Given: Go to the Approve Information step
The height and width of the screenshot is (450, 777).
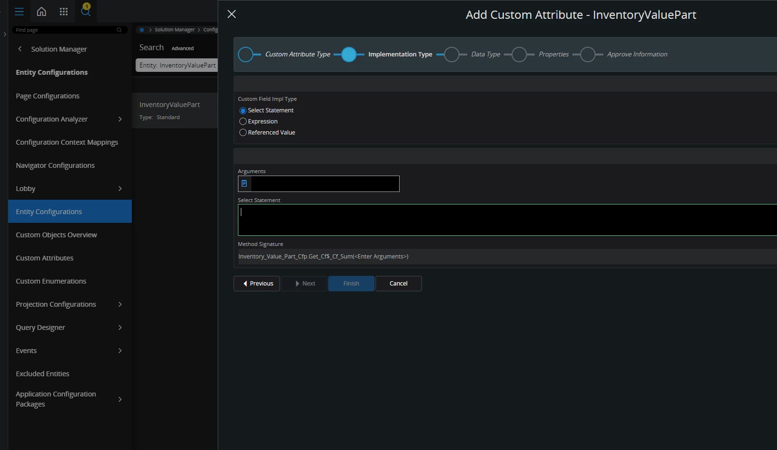Looking at the screenshot, I should [x=588, y=55].
